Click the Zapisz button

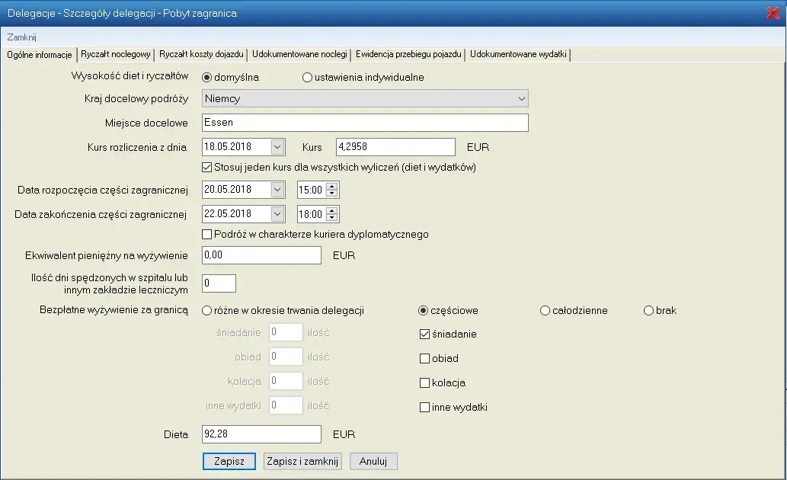click(229, 461)
